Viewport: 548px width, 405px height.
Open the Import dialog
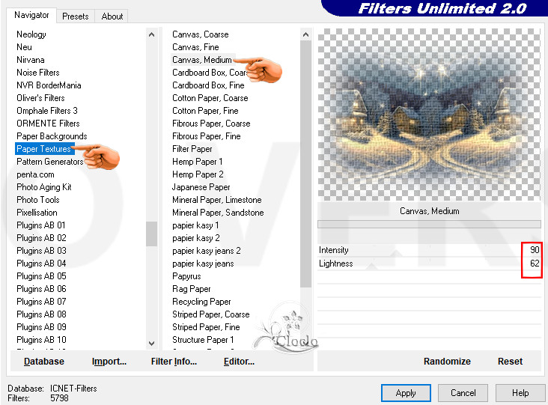pyautogui.click(x=109, y=362)
